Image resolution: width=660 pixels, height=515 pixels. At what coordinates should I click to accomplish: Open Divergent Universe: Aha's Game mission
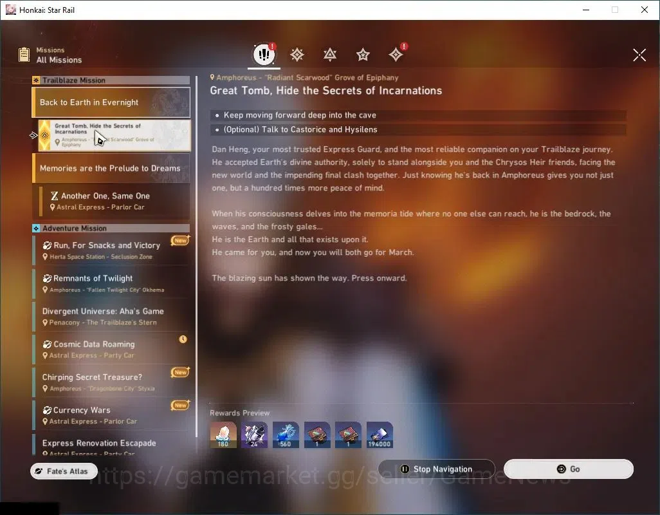tap(111, 316)
